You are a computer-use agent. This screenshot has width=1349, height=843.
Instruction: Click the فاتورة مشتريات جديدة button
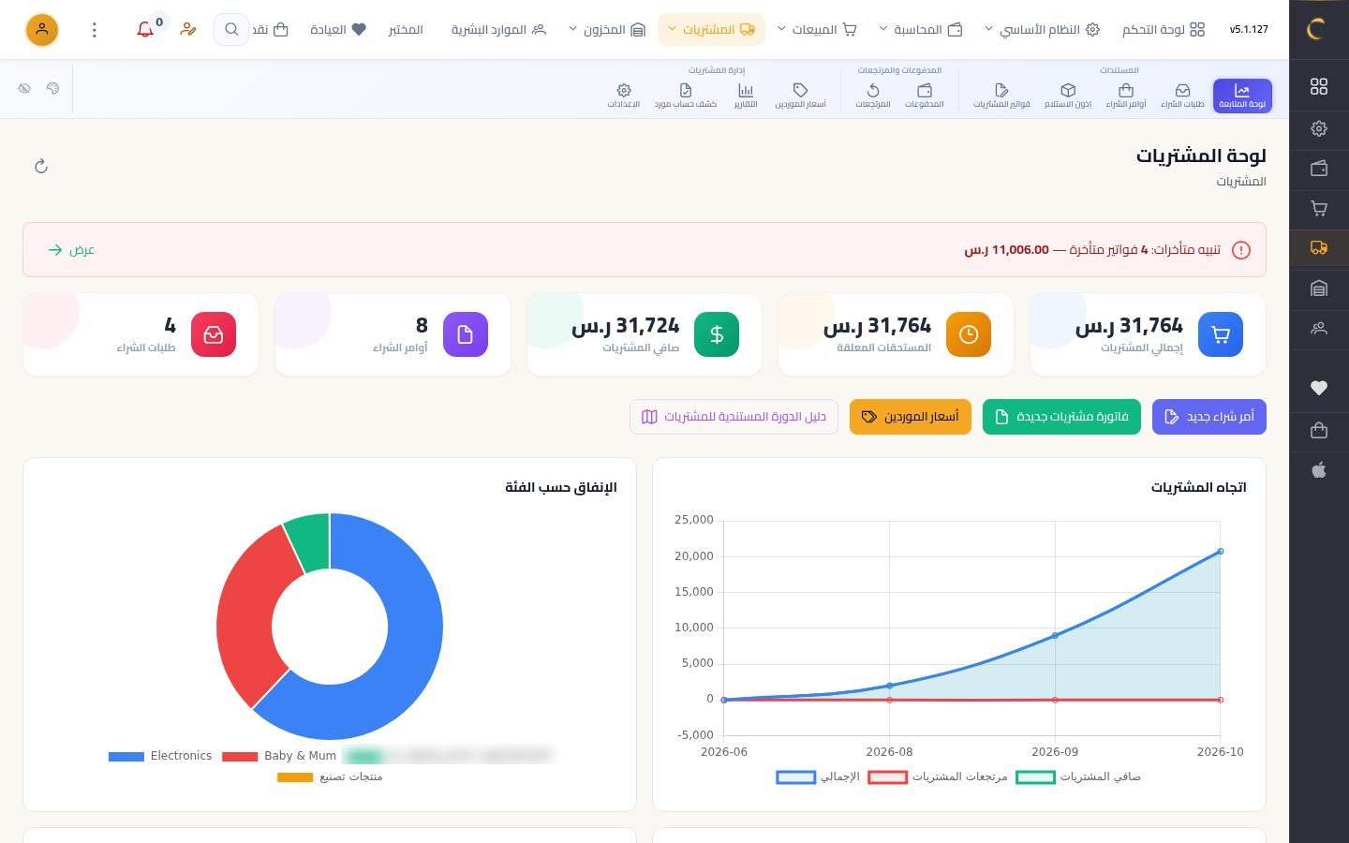coord(1061,417)
